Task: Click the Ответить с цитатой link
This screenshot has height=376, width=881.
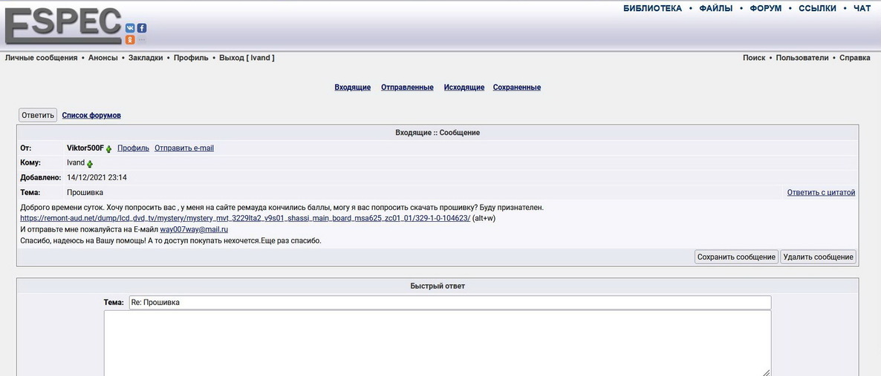Action: click(x=821, y=193)
